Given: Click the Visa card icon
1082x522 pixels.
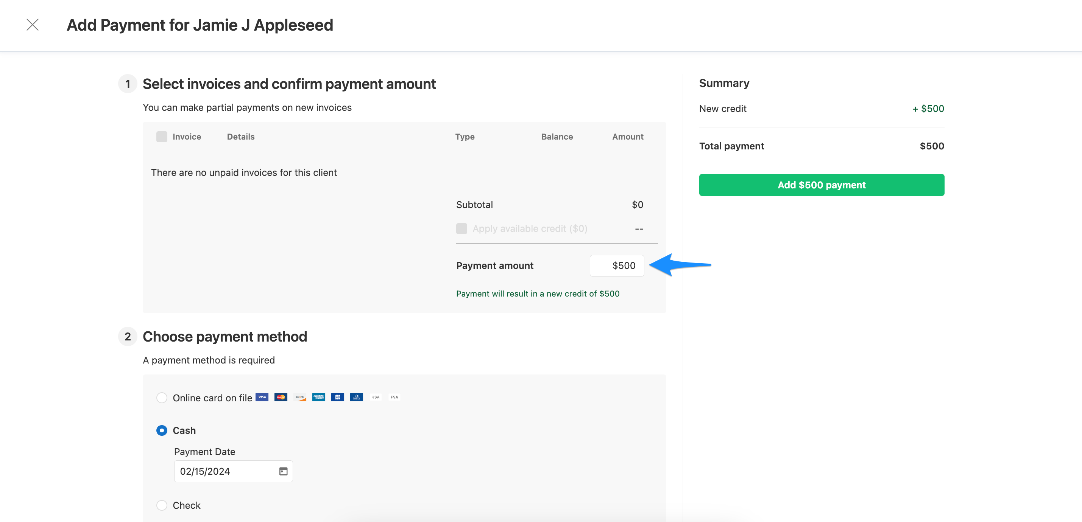Looking at the screenshot, I should point(262,397).
